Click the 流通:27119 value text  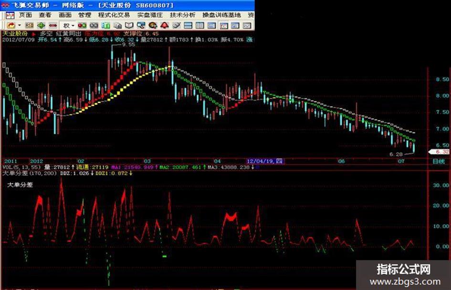pyautogui.click(x=92, y=167)
